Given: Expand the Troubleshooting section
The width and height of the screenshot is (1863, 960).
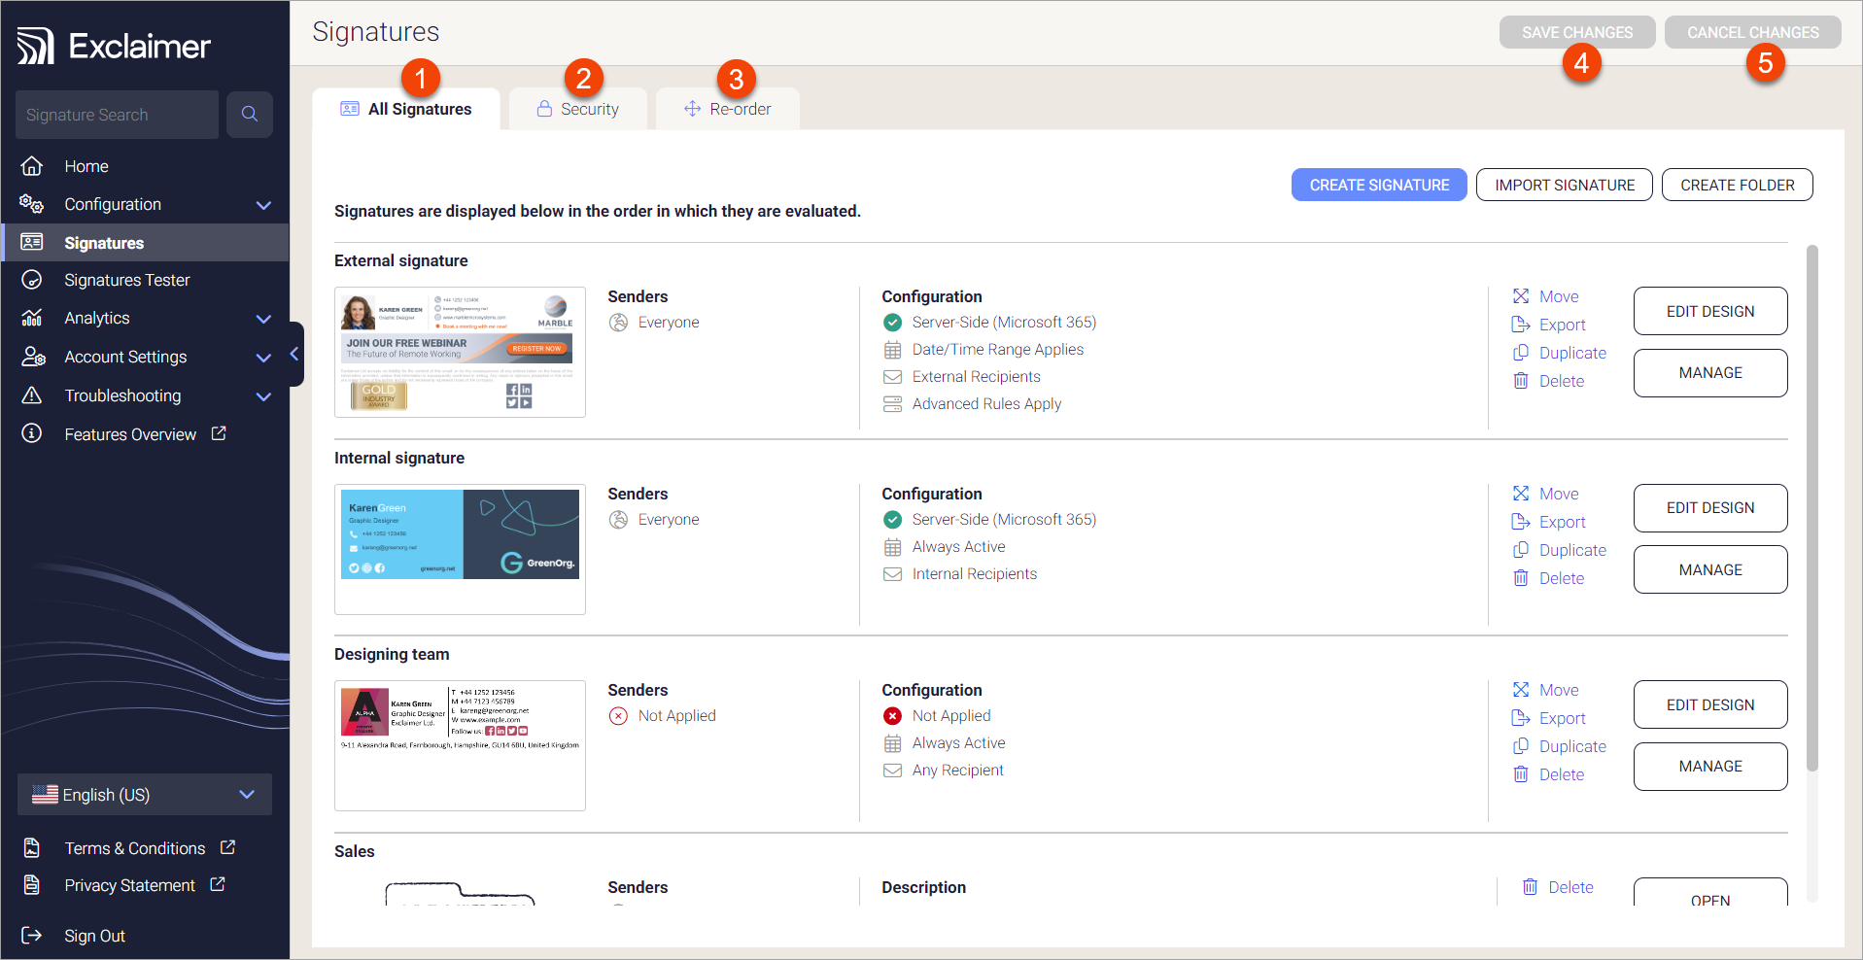Looking at the screenshot, I should pos(263,396).
